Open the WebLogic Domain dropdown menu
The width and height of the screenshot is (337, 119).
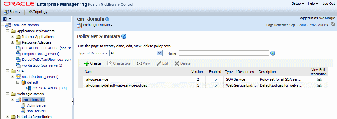tap(98, 25)
